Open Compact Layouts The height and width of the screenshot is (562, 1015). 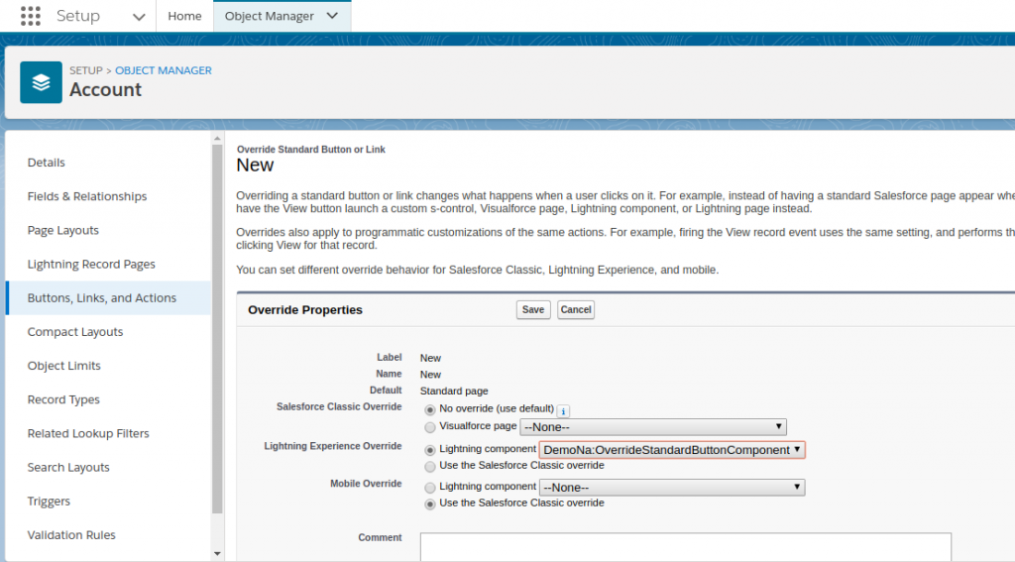75,331
